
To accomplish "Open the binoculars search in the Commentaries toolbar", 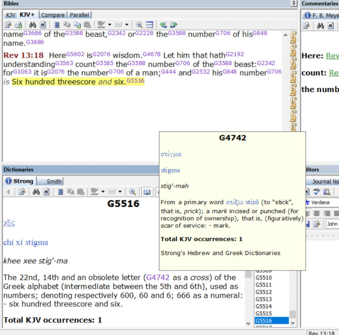I will coord(320,26).
